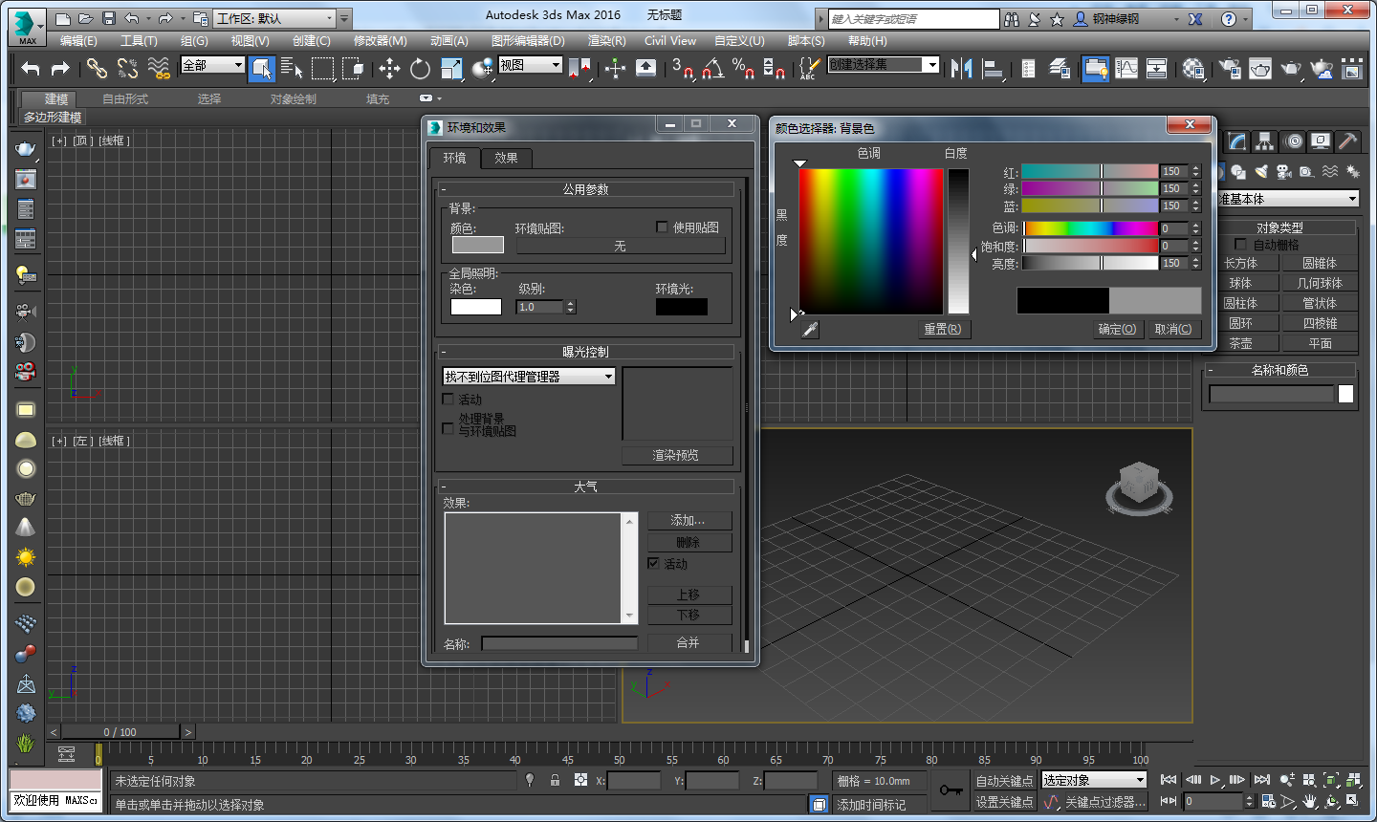
Task: Click the global lighting 级别 spinner arrows
Action: pyautogui.click(x=571, y=307)
